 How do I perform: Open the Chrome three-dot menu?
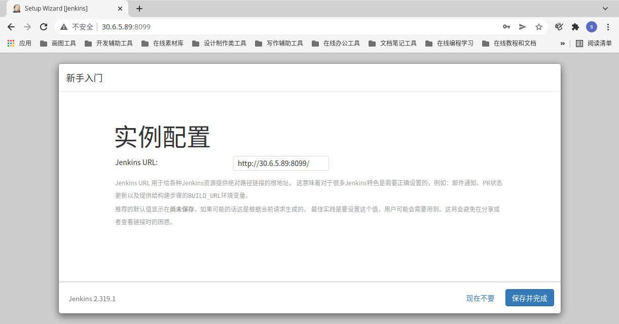click(608, 27)
